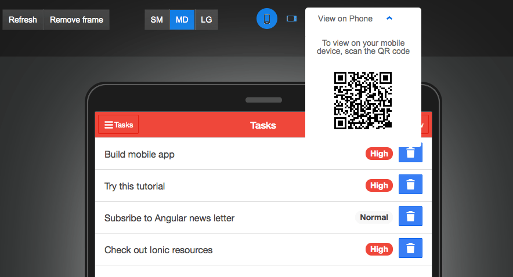This screenshot has width=513, height=277.
Task: Click the QR code image
Action: [363, 101]
